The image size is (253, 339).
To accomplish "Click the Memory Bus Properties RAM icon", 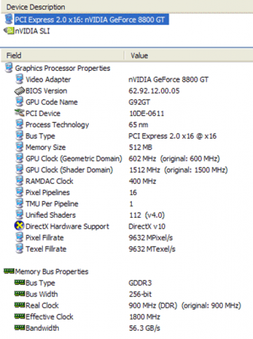I will tap(9, 271).
